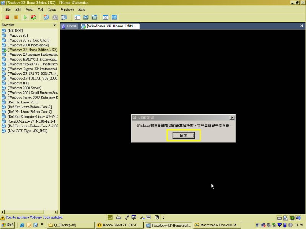Open the Team menu
Screen dimensions: 306x229
(x=52, y=10)
